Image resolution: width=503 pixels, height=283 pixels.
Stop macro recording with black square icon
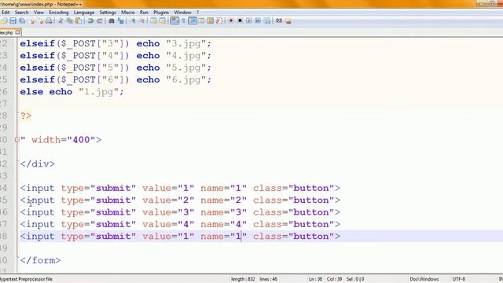click(x=240, y=21)
